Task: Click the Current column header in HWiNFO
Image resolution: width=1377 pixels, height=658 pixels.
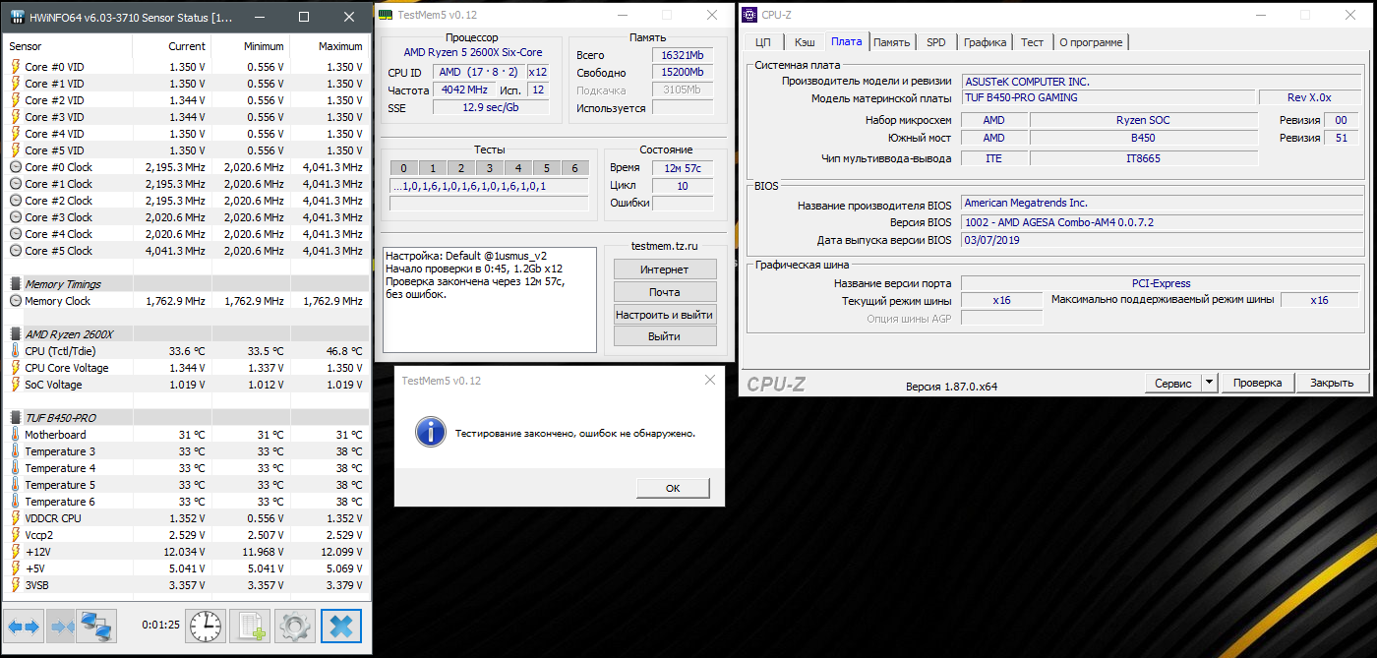Action: pos(171,46)
